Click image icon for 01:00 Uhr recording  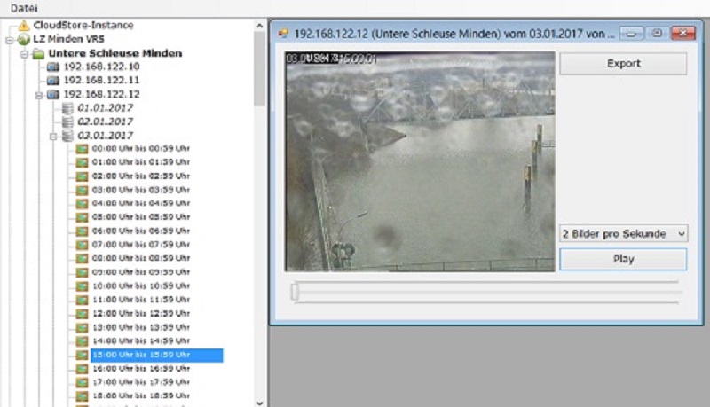82,162
